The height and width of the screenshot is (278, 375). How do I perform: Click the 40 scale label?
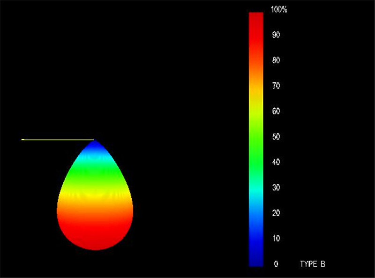click(276, 162)
